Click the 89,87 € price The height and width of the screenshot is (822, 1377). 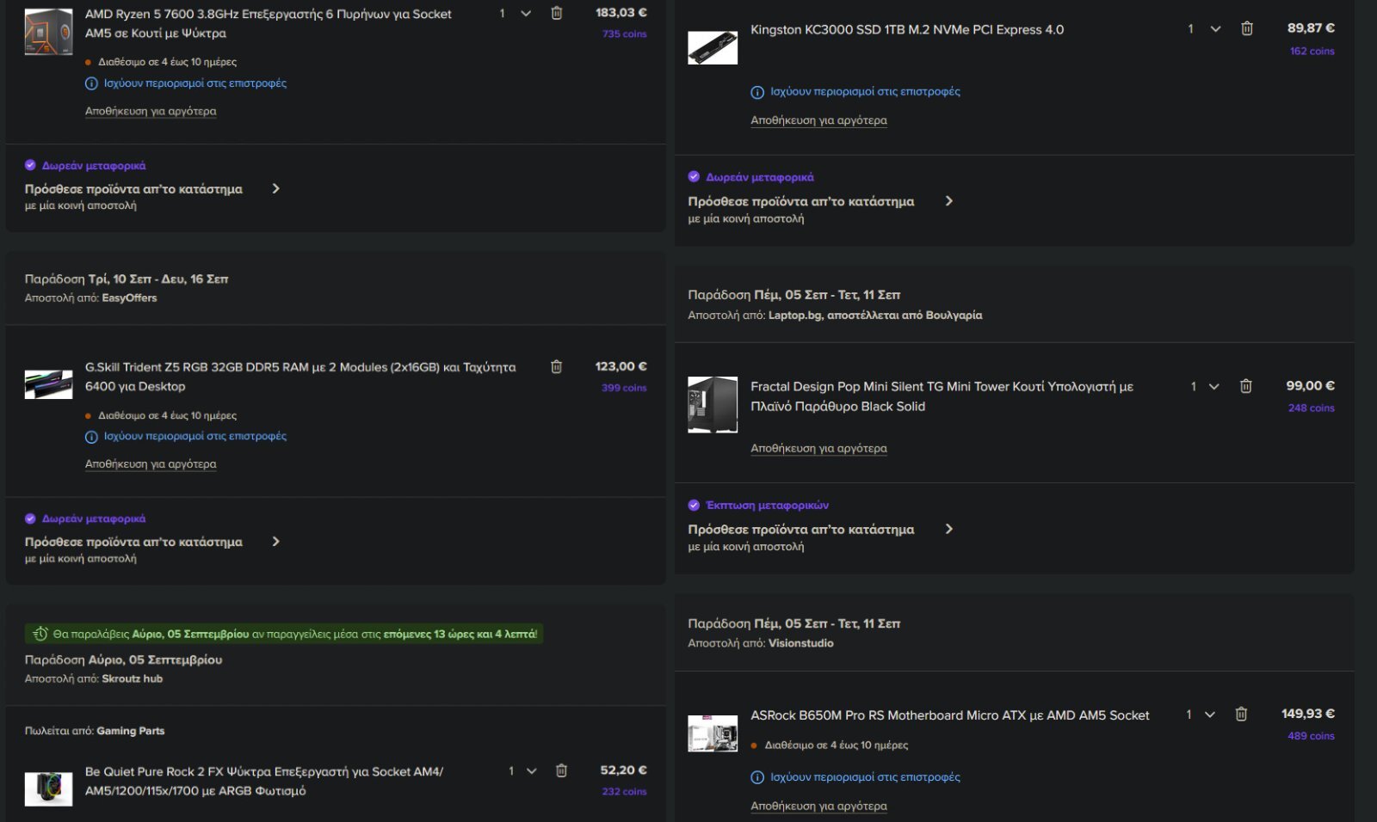click(x=1311, y=28)
